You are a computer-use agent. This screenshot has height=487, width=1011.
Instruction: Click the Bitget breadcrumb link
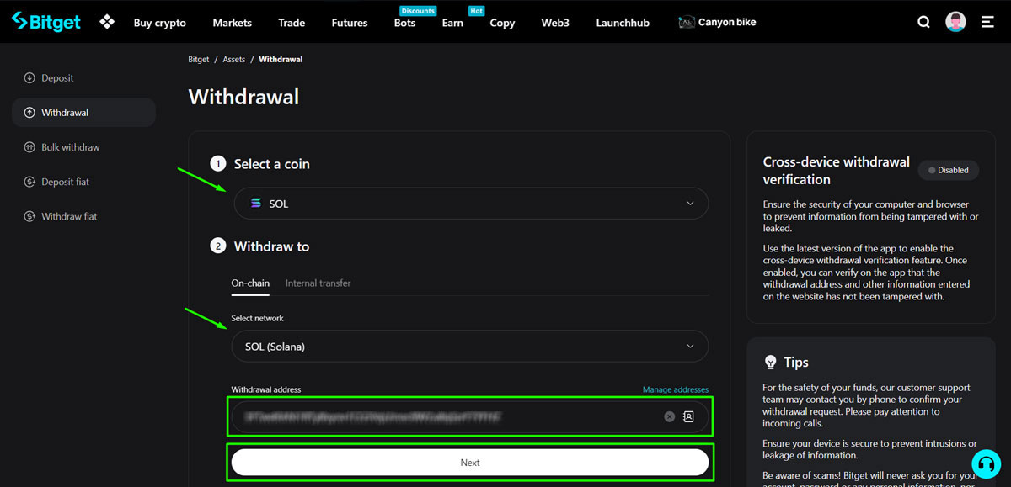[199, 60]
